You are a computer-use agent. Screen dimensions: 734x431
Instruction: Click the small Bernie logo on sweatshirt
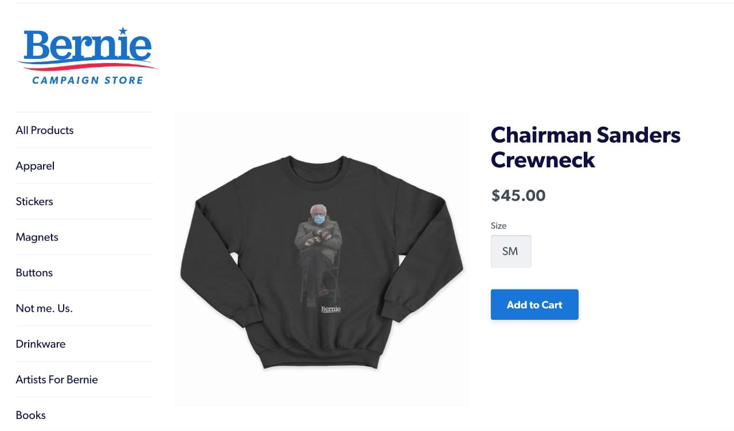click(x=331, y=309)
